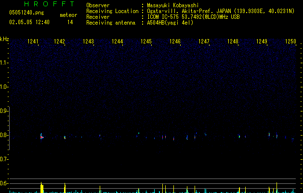Click the 1245 time marker
Screen dimensions: 303x193
tap(146, 41)
